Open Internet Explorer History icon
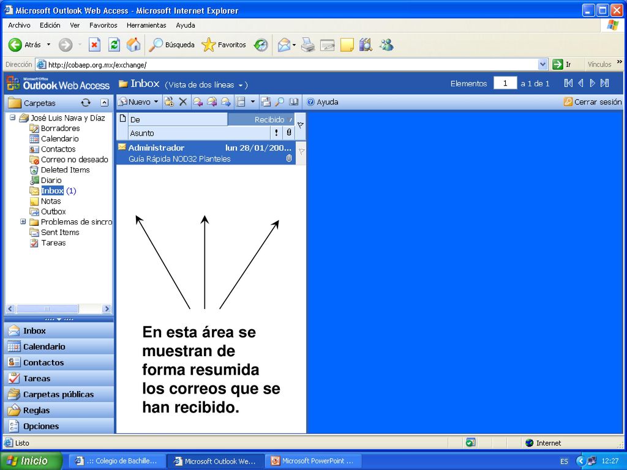The image size is (627, 470). 261,45
